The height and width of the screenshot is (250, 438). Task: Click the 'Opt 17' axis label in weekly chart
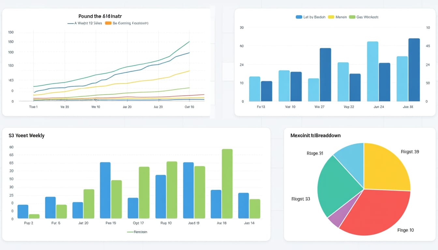[x=138, y=223]
